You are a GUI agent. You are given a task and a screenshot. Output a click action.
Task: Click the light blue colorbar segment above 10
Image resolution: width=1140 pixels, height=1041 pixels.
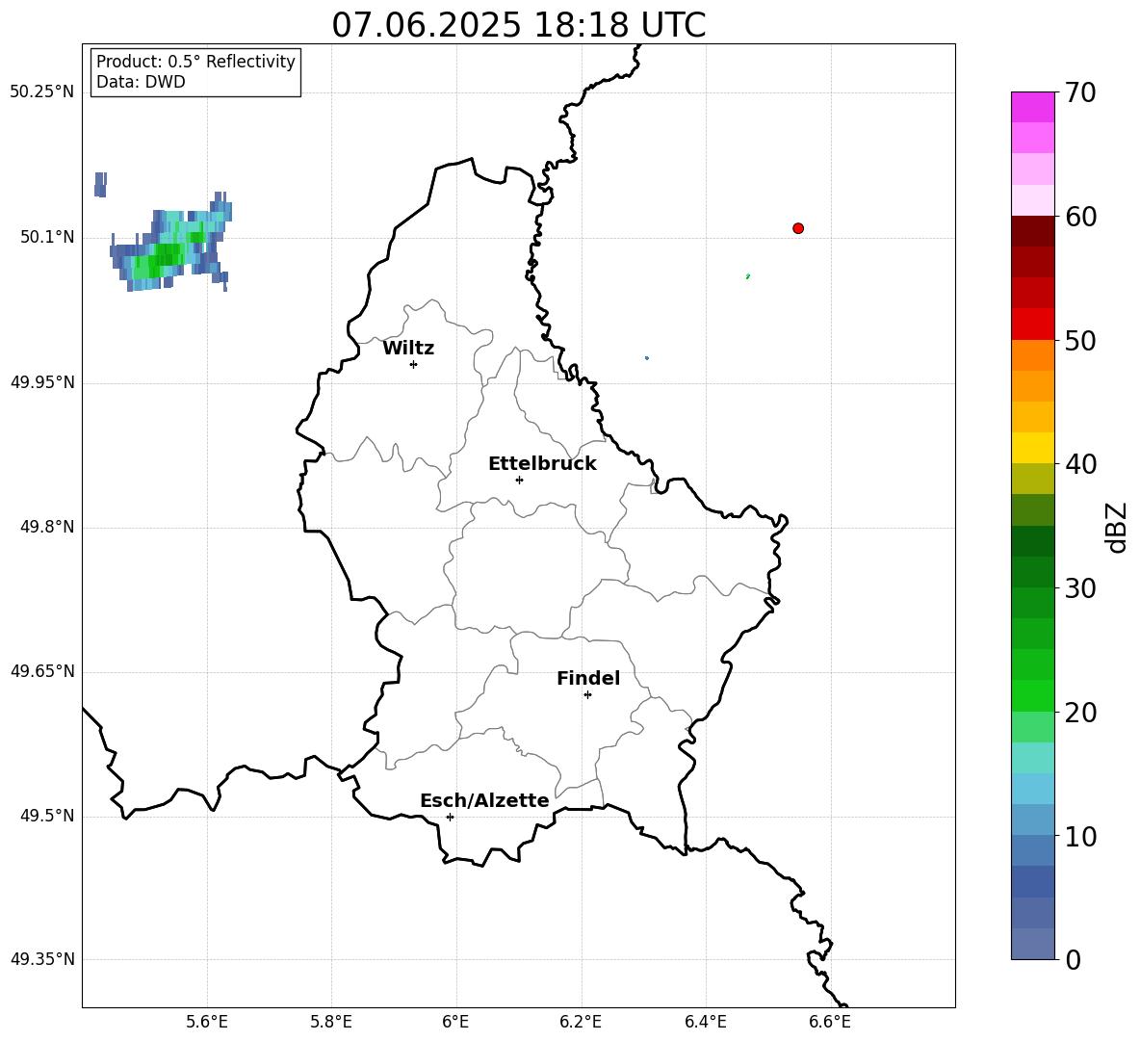tap(1032, 820)
